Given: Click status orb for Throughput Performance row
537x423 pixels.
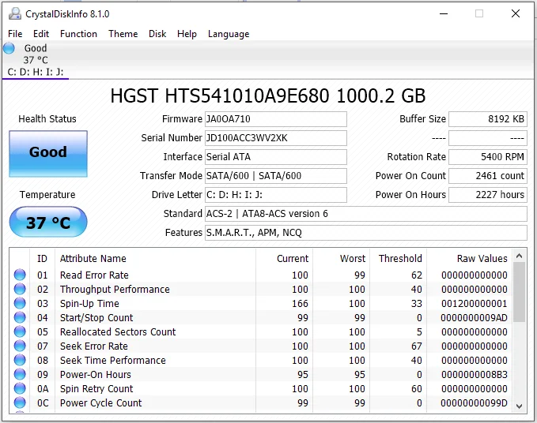Looking at the screenshot, I should [x=20, y=289].
